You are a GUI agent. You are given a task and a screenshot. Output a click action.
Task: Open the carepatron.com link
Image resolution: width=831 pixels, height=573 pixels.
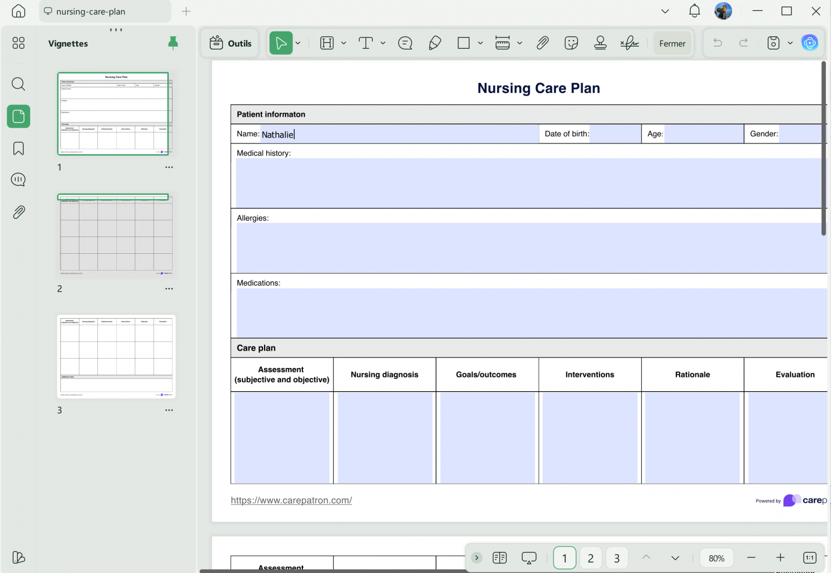pos(291,500)
